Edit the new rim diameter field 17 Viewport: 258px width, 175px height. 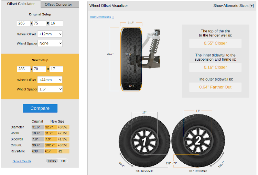(x=56, y=69)
